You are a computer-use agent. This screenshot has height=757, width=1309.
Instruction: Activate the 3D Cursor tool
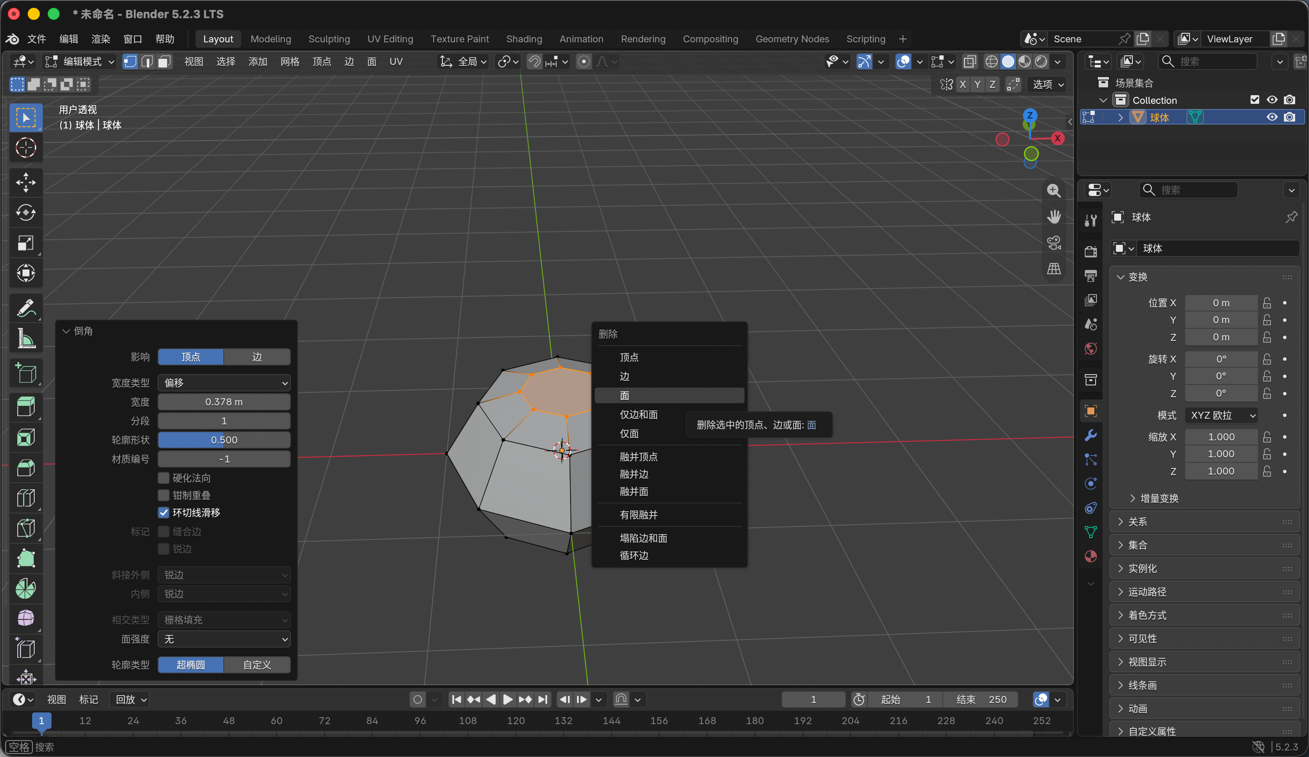(x=26, y=148)
